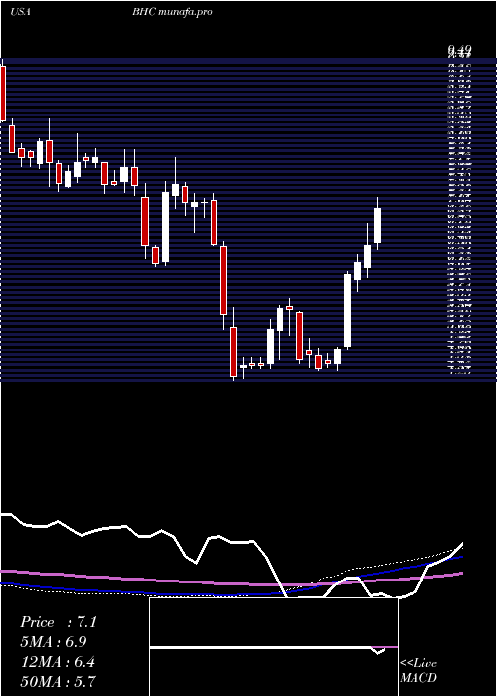Viewport: 497px width, 697px height.
Task: Click the '50MA : 5.7' value
Action: click(59, 681)
